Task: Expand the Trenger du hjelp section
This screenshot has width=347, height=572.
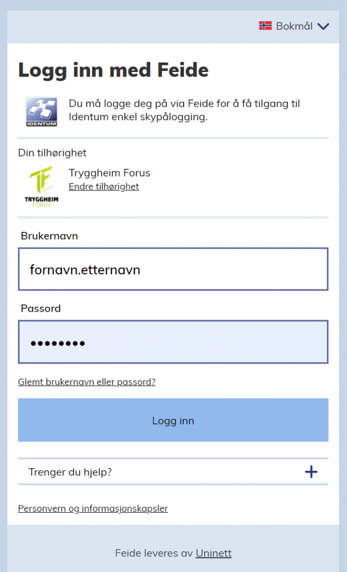Action: [x=70, y=472]
